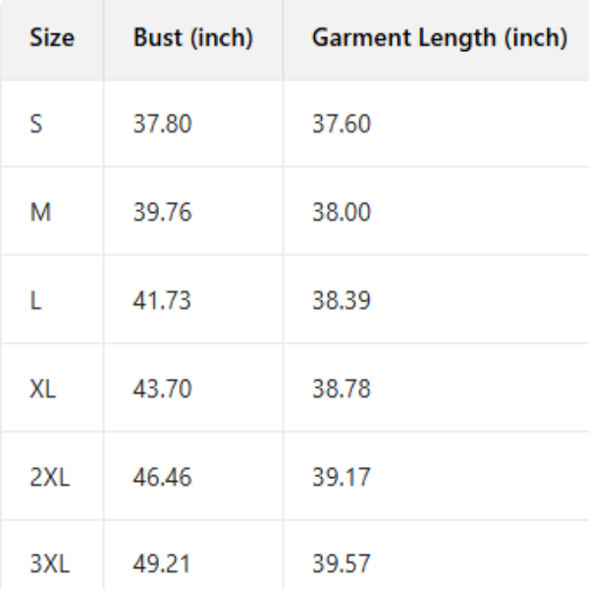The width and height of the screenshot is (589, 589).
Task: Click garment length value 38.00
Action: [342, 212]
